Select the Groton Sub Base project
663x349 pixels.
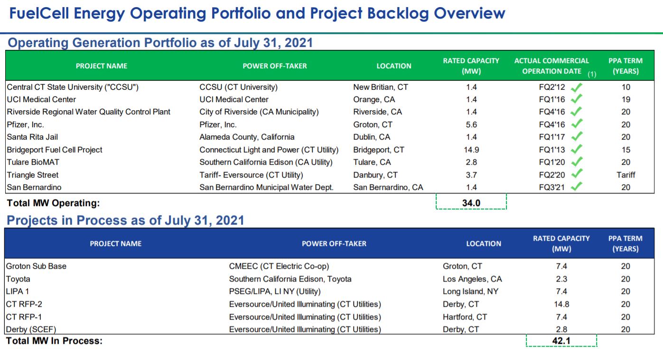click(36, 266)
